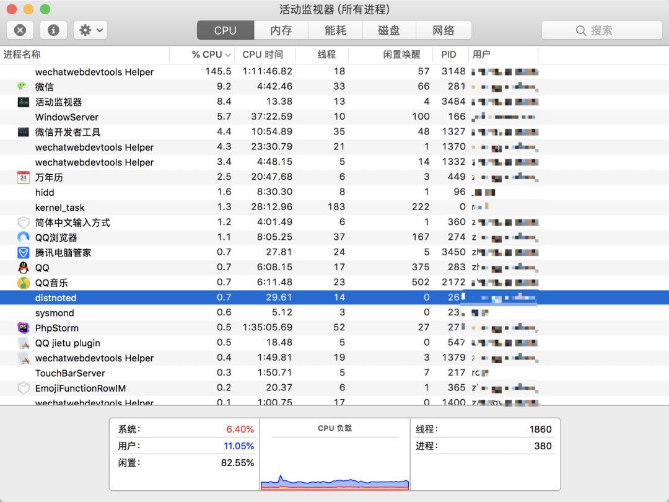Click the 搜索 search field
This screenshot has width=669, height=502.
point(601,30)
